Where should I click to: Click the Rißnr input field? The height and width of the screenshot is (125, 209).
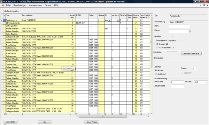[179, 27]
